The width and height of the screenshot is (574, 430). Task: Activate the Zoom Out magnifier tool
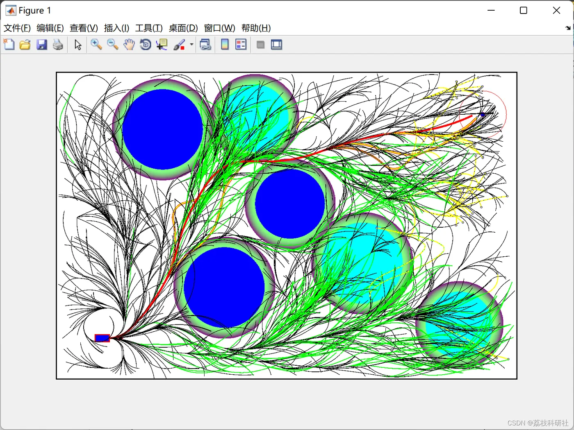click(113, 45)
